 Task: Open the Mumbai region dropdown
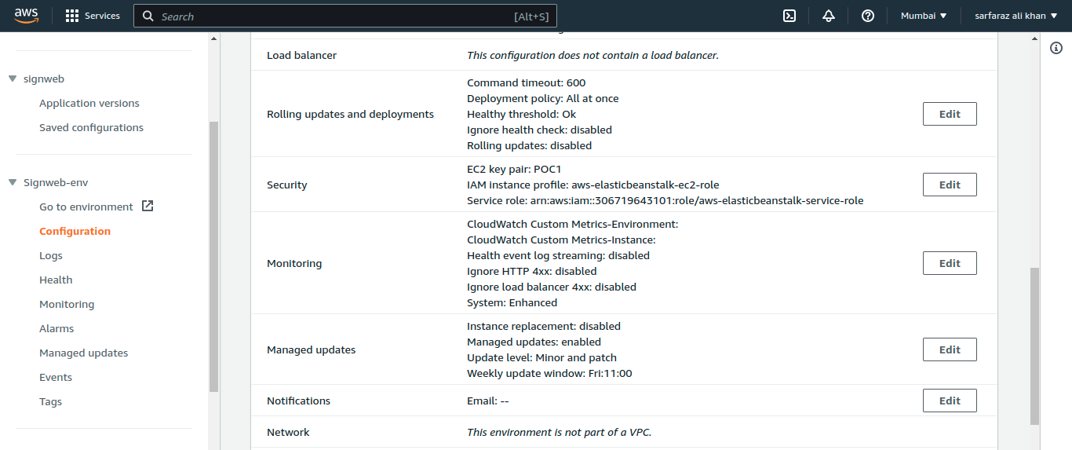click(x=924, y=16)
